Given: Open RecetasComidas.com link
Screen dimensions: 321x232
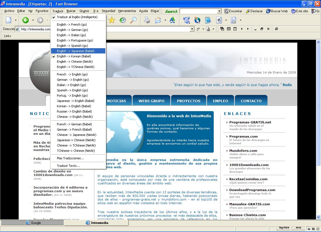Looking at the screenshot, I should [248, 179].
